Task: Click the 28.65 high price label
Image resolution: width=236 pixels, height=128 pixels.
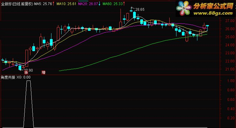Action: (x=140, y=10)
